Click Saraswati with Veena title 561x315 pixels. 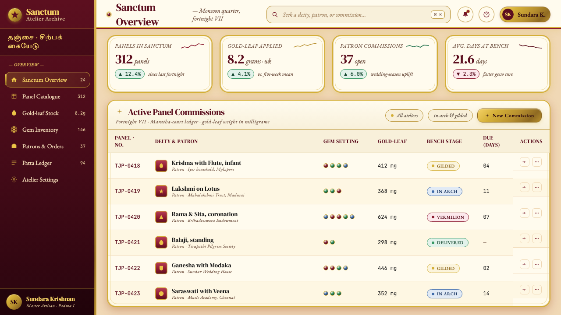click(x=200, y=291)
